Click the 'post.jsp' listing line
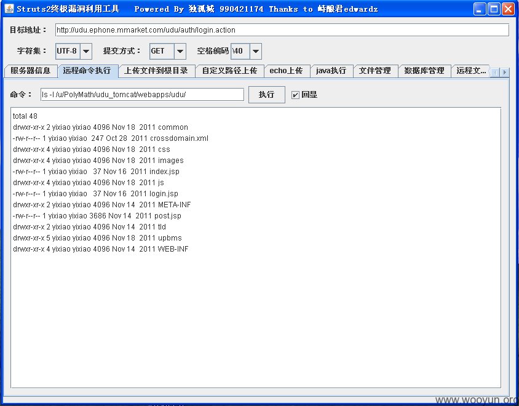519x406 pixels. 97,216
